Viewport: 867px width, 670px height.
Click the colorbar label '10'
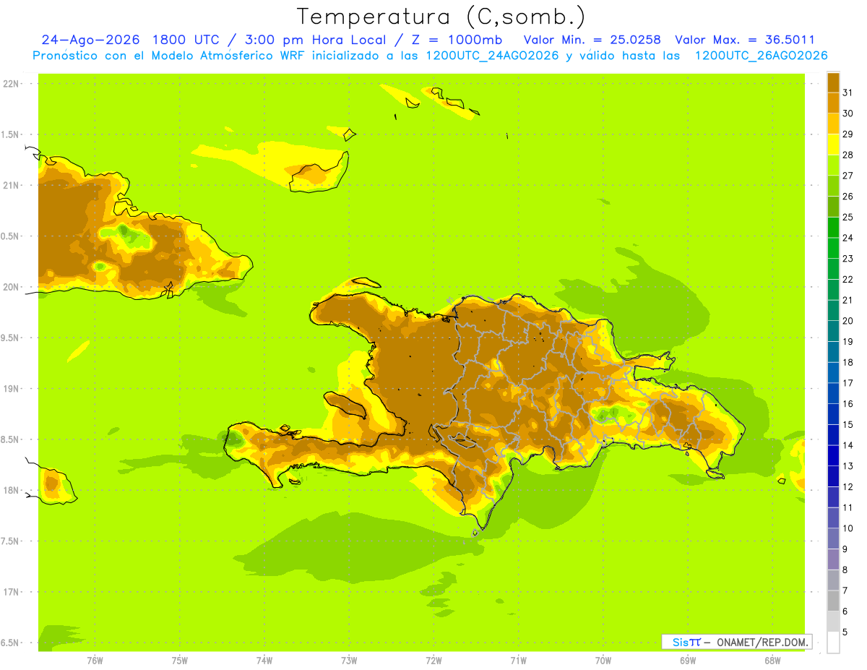tap(847, 528)
